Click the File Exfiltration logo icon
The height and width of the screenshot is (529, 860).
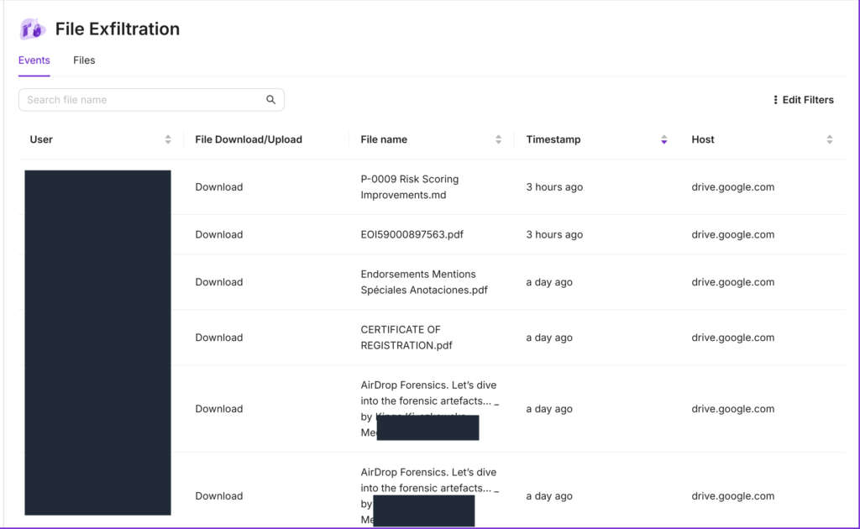33,29
